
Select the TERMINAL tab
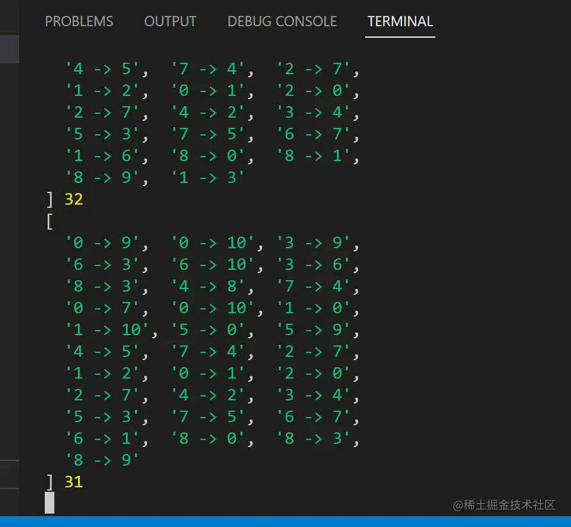click(x=400, y=21)
